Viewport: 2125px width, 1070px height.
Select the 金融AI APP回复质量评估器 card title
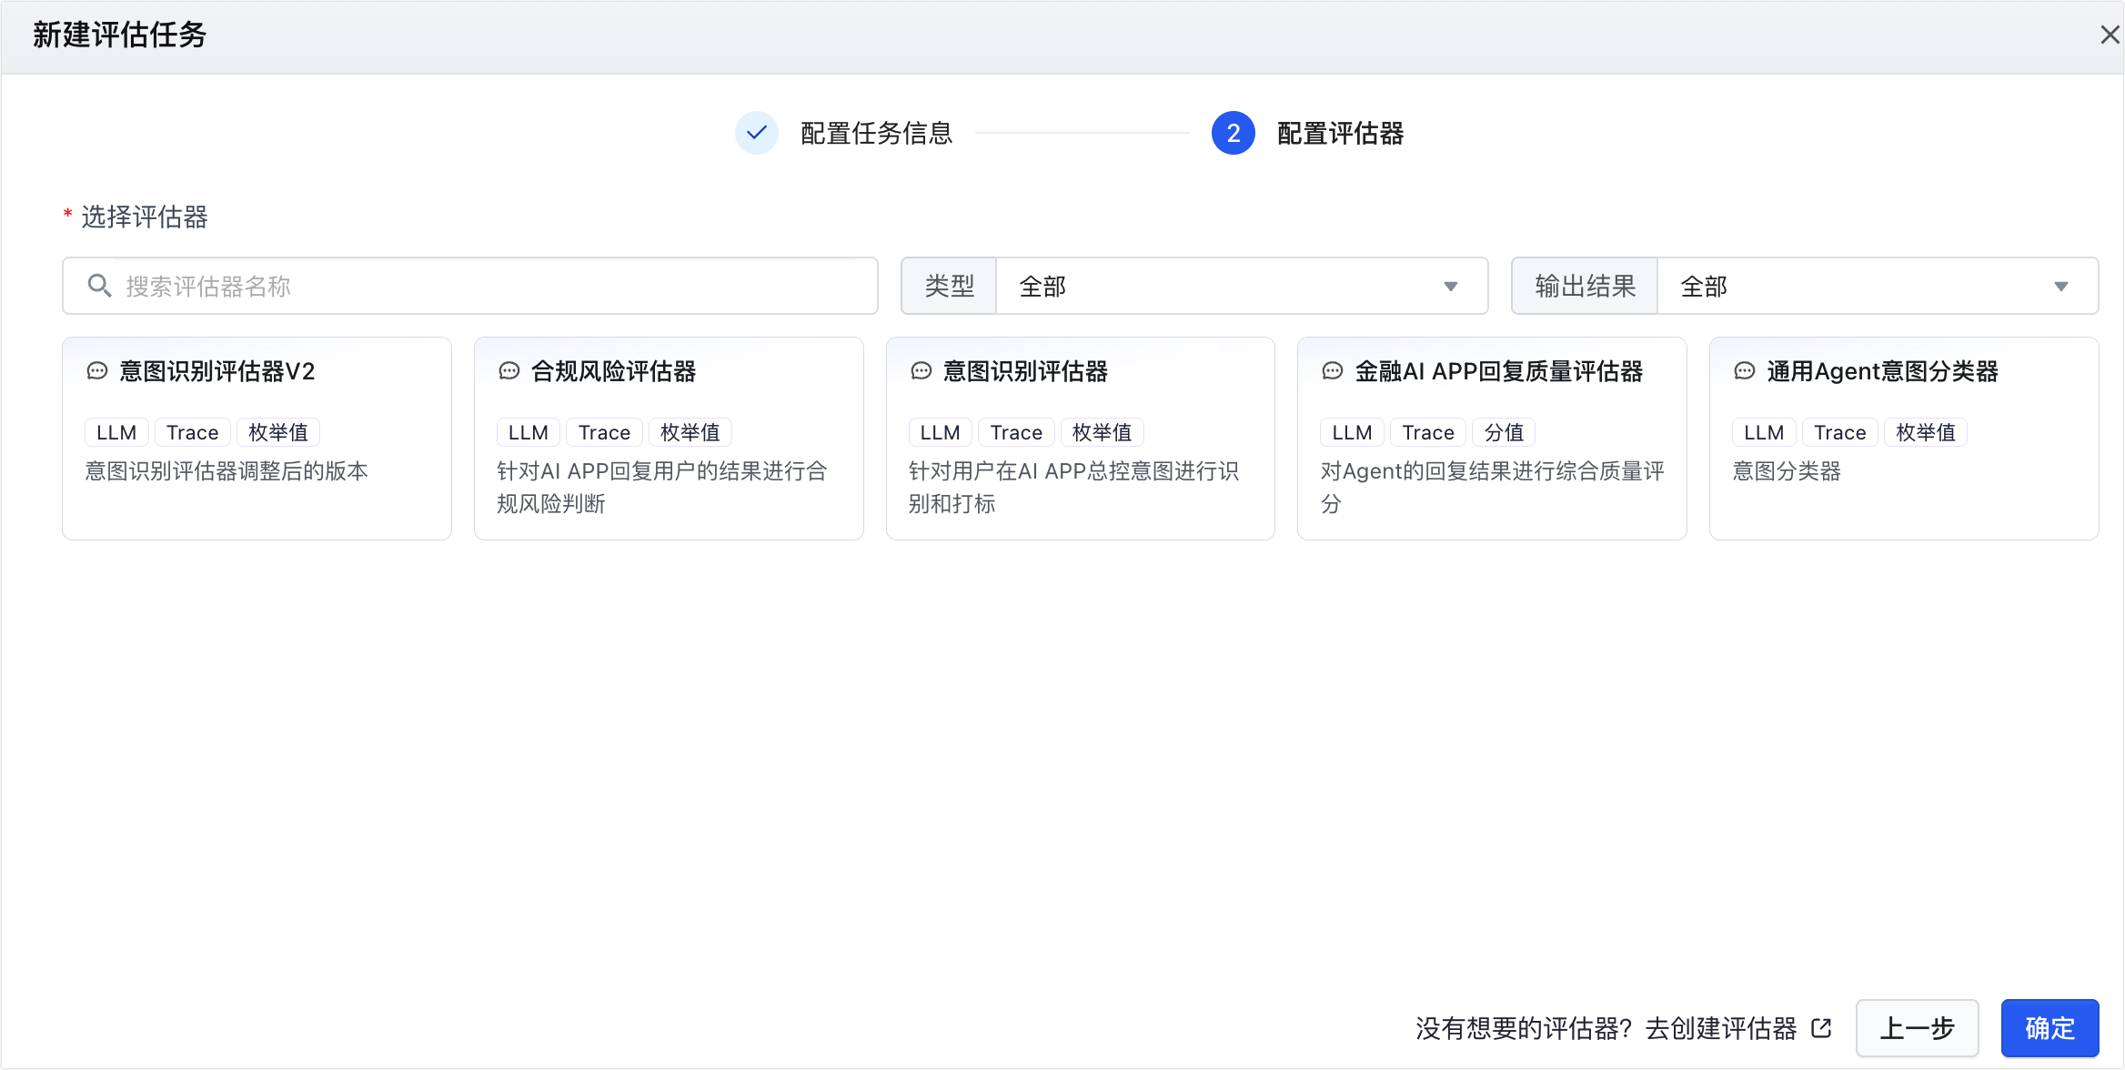1499,371
